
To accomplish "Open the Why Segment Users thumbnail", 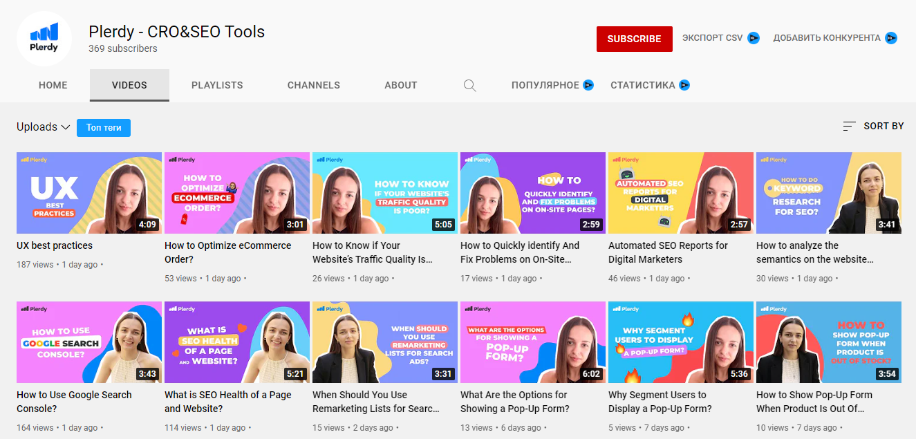I will tap(681, 342).
